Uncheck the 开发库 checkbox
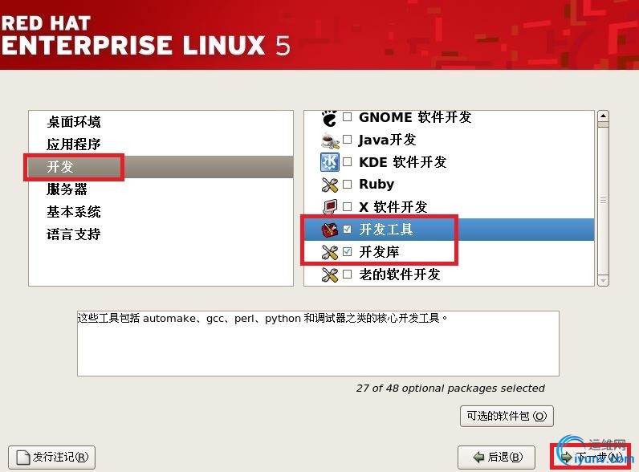Image resolution: width=639 pixels, height=472 pixels. coord(348,251)
